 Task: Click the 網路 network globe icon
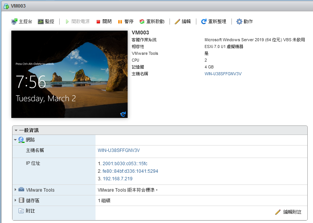(x=21, y=140)
